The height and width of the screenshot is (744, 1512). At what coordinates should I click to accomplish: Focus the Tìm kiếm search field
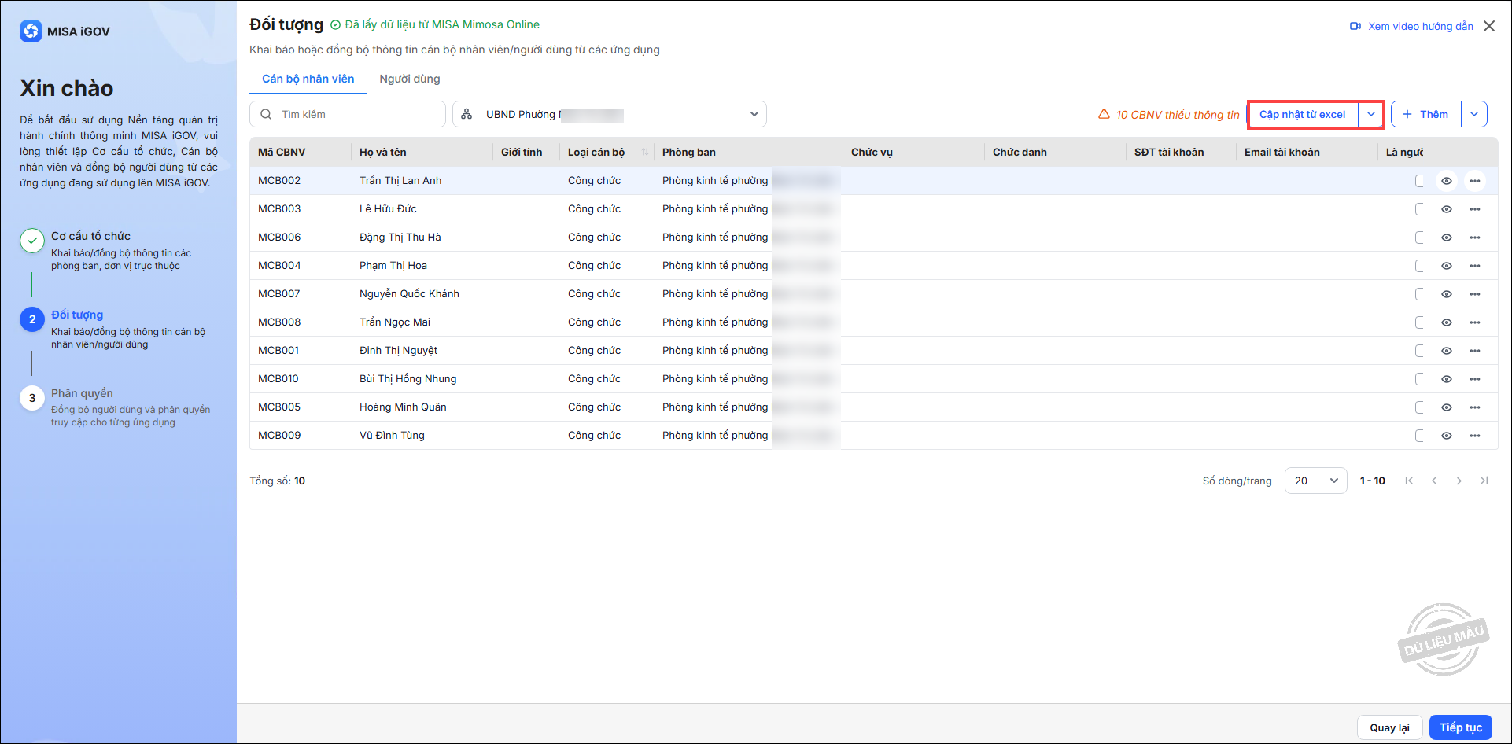click(x=348, y=114)
